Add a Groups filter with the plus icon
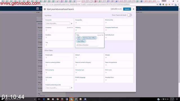This screenshot has height=101, width=180. click(x=106, y=58)
